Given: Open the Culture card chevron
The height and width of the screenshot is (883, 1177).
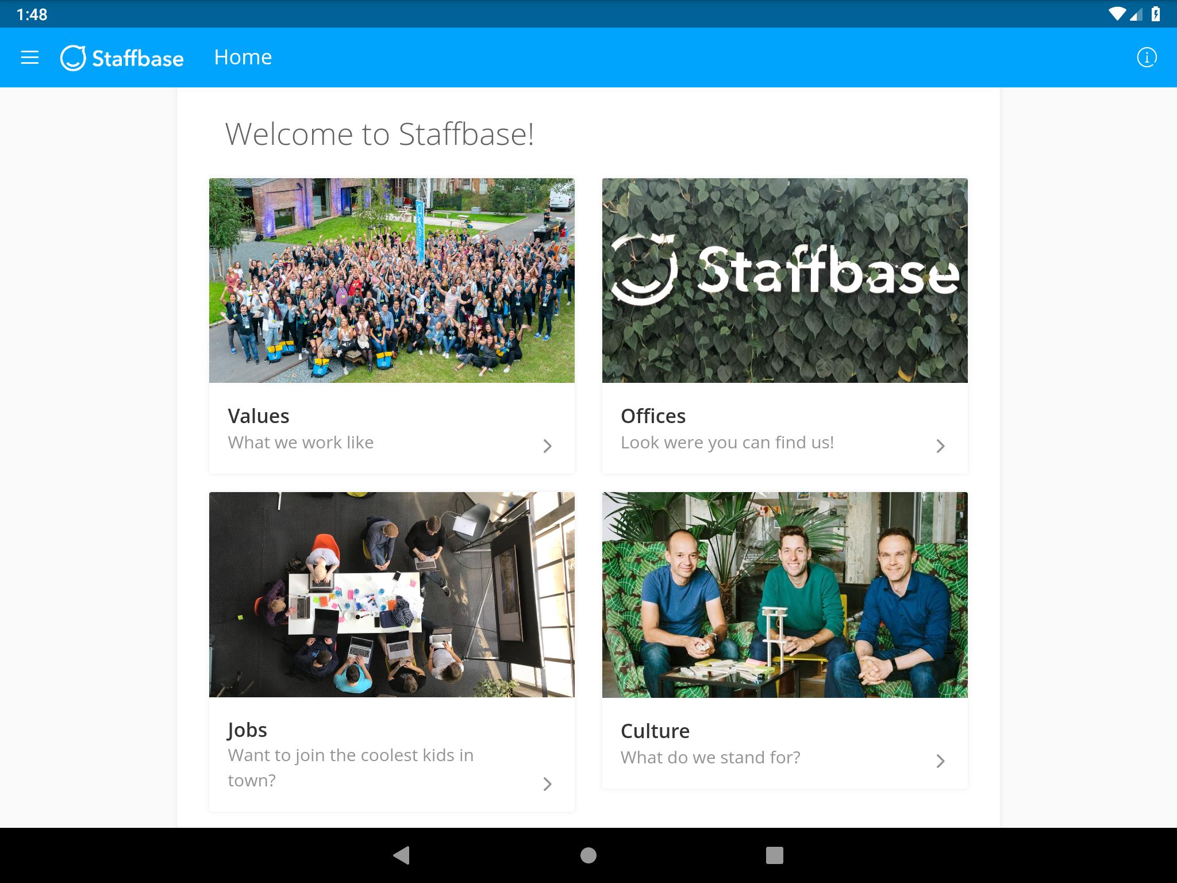Looking at the screenshot, I should [x=940, y=761].
